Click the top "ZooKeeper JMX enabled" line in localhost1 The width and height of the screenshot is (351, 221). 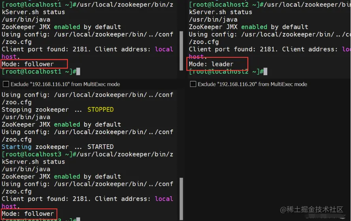point(61,27)
